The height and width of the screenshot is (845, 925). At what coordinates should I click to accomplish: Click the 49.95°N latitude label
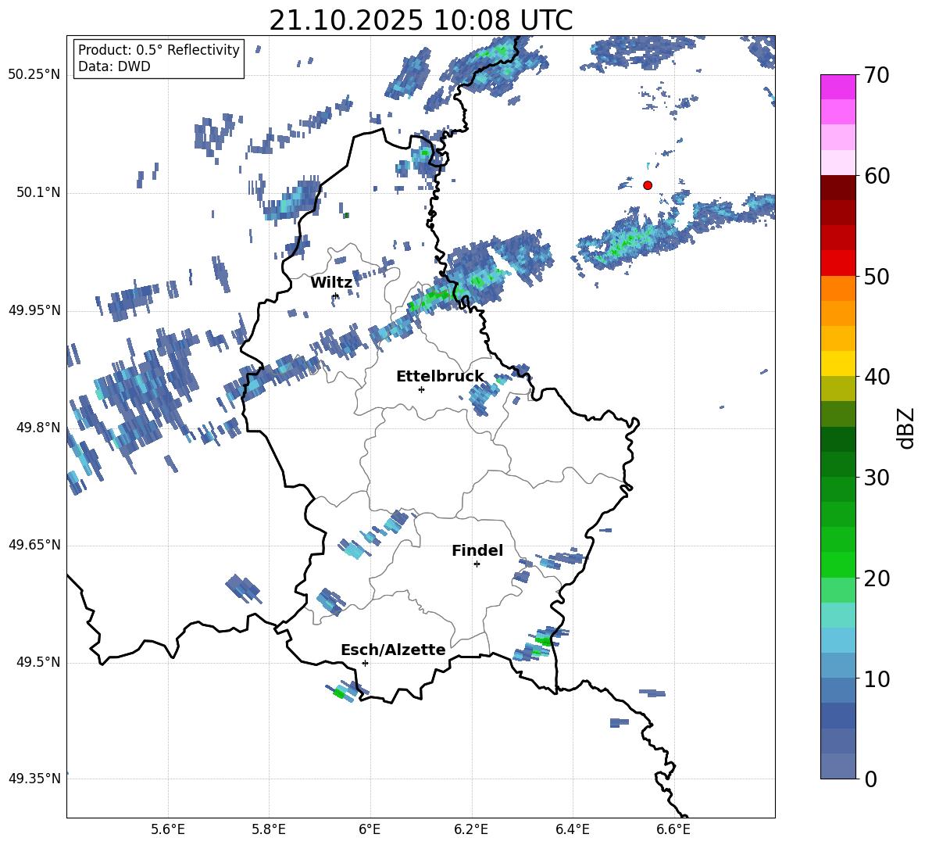coord(34,310)
